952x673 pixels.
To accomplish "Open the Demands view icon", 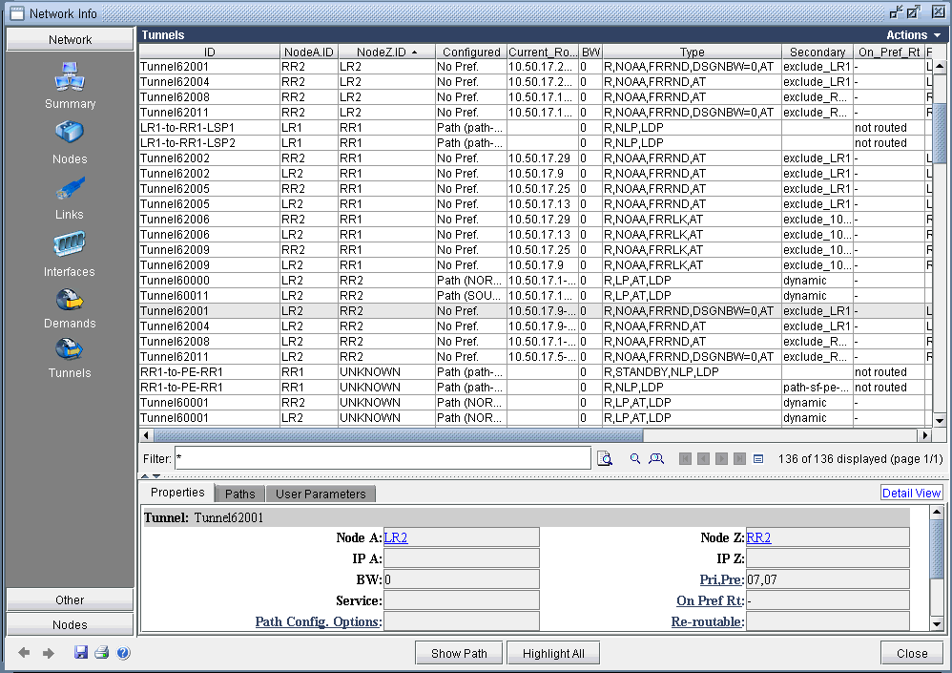I will (70, 301).
